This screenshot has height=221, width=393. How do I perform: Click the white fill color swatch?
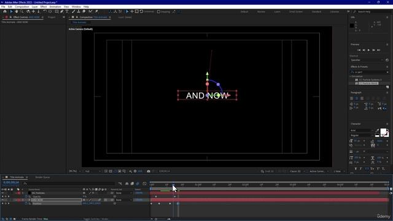[383, 131]
